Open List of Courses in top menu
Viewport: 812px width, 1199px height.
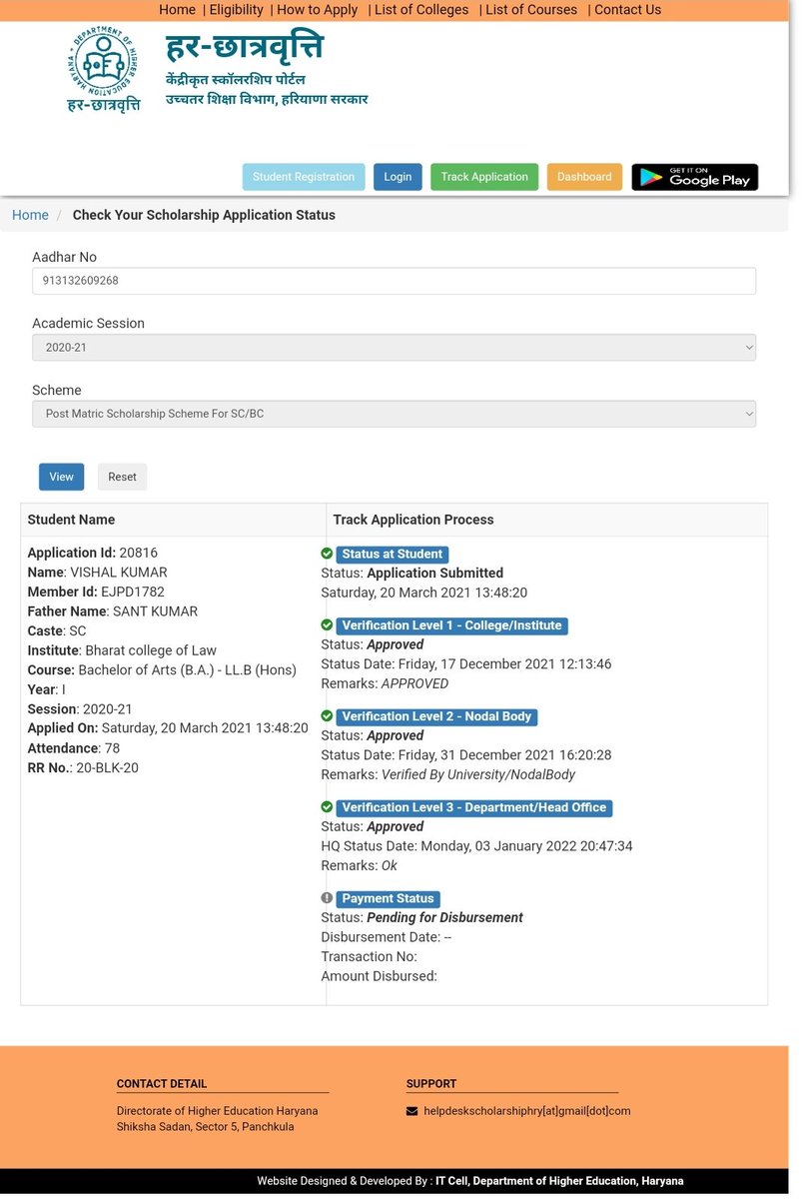[531, 10]
